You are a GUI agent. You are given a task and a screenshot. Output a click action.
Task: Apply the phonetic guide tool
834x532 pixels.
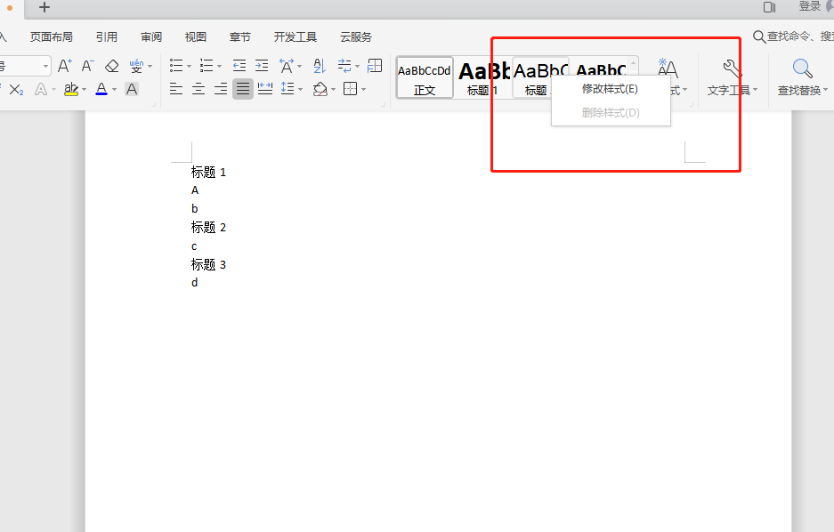pyautogui.click(x=135, y=65)
